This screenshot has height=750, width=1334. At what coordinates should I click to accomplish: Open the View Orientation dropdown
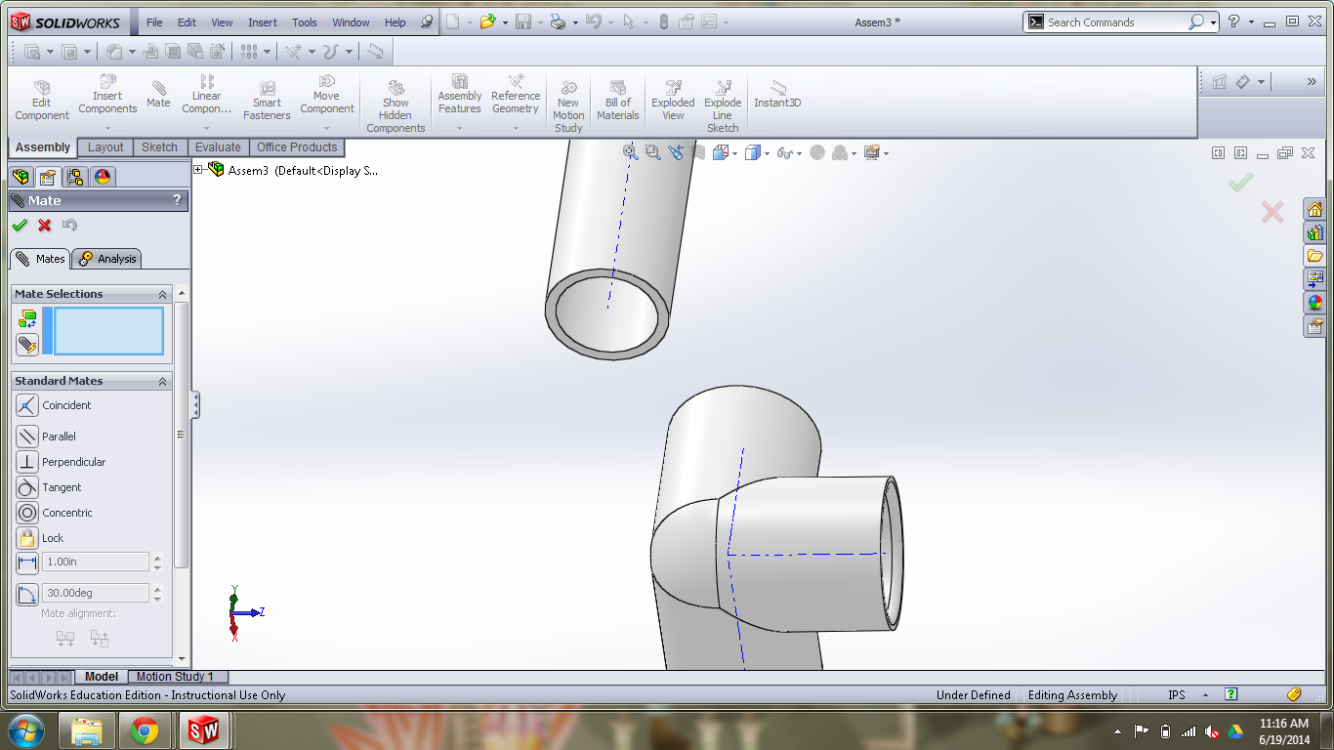tap(735, 153)
